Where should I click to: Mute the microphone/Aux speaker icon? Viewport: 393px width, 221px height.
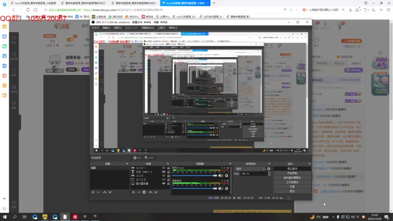[221, 176]
